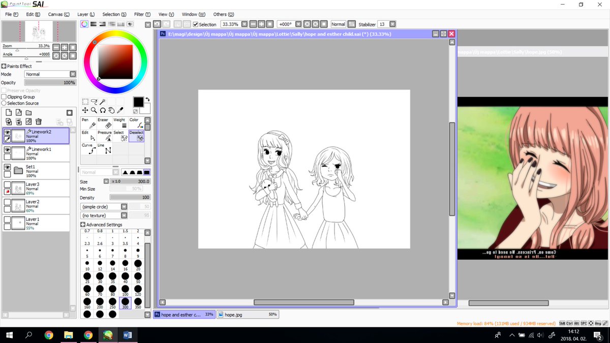Image resolution: width=610 pixels, height=343 pixels.
Task: Hide the Set1 layer folder
Action: click(8, 167)
